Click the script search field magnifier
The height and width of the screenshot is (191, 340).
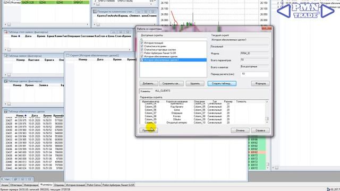pos(142,40)
